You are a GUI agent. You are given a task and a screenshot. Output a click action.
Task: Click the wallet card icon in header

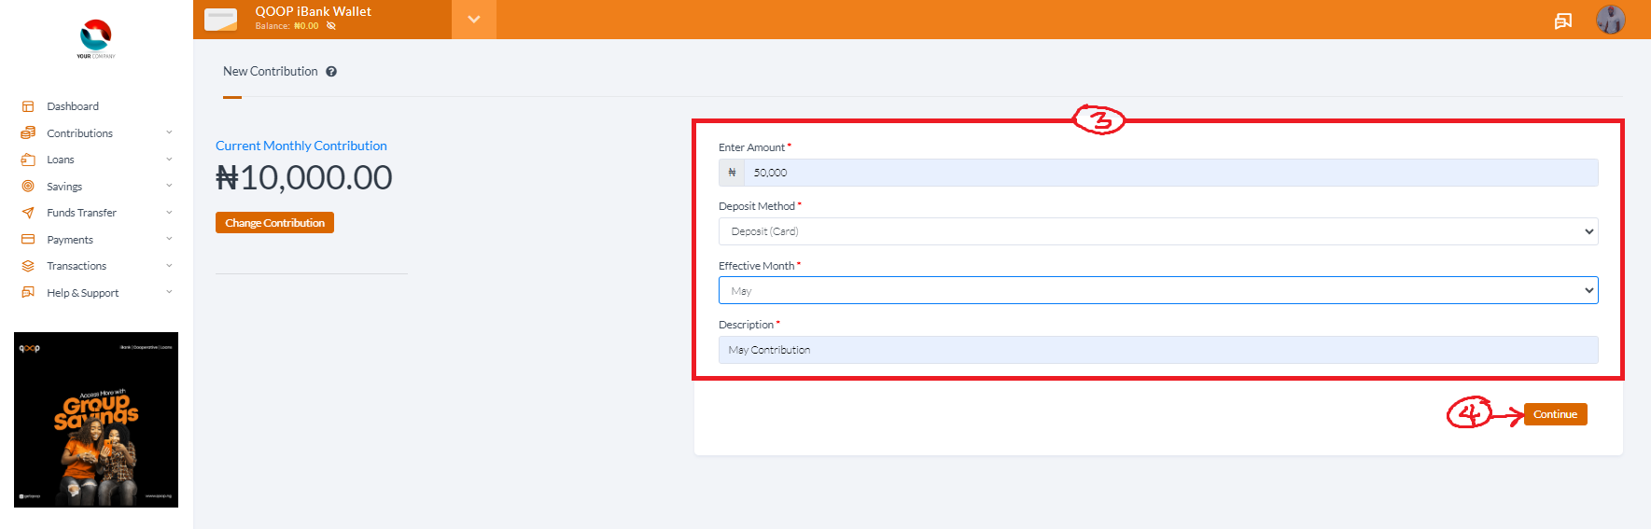coord(221,20)
